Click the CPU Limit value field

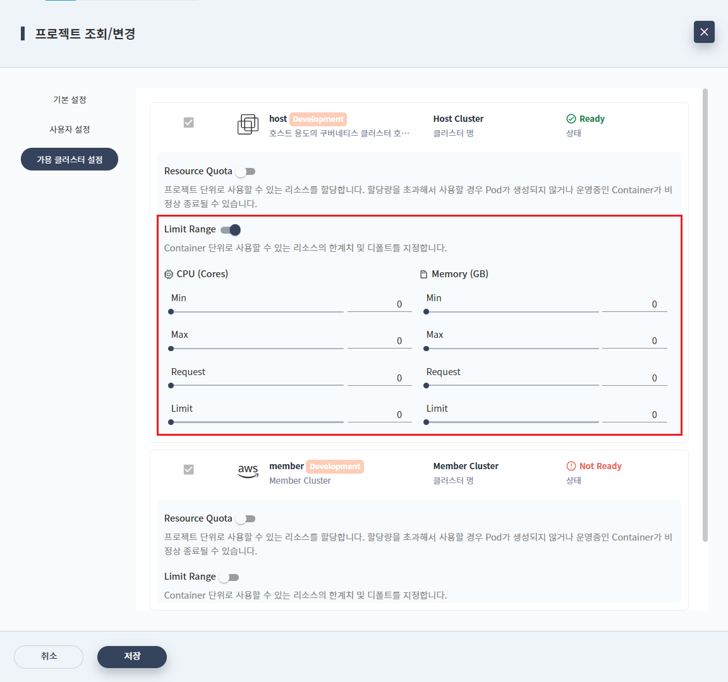point(380,415)
